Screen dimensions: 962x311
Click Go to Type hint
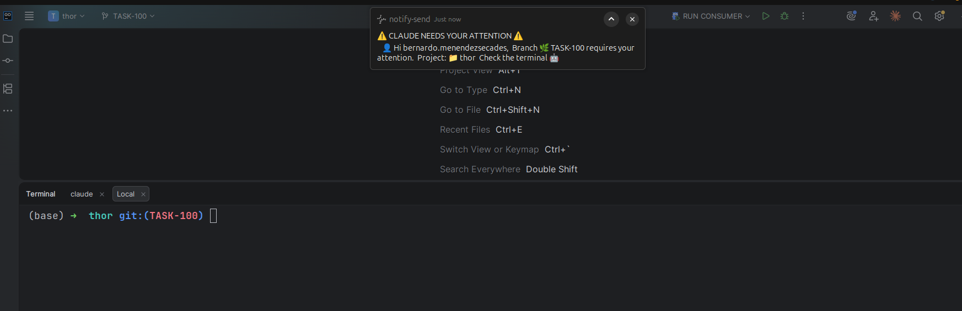[x=480, y=90]
